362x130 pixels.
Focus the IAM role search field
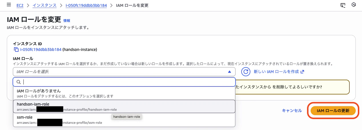124,82
